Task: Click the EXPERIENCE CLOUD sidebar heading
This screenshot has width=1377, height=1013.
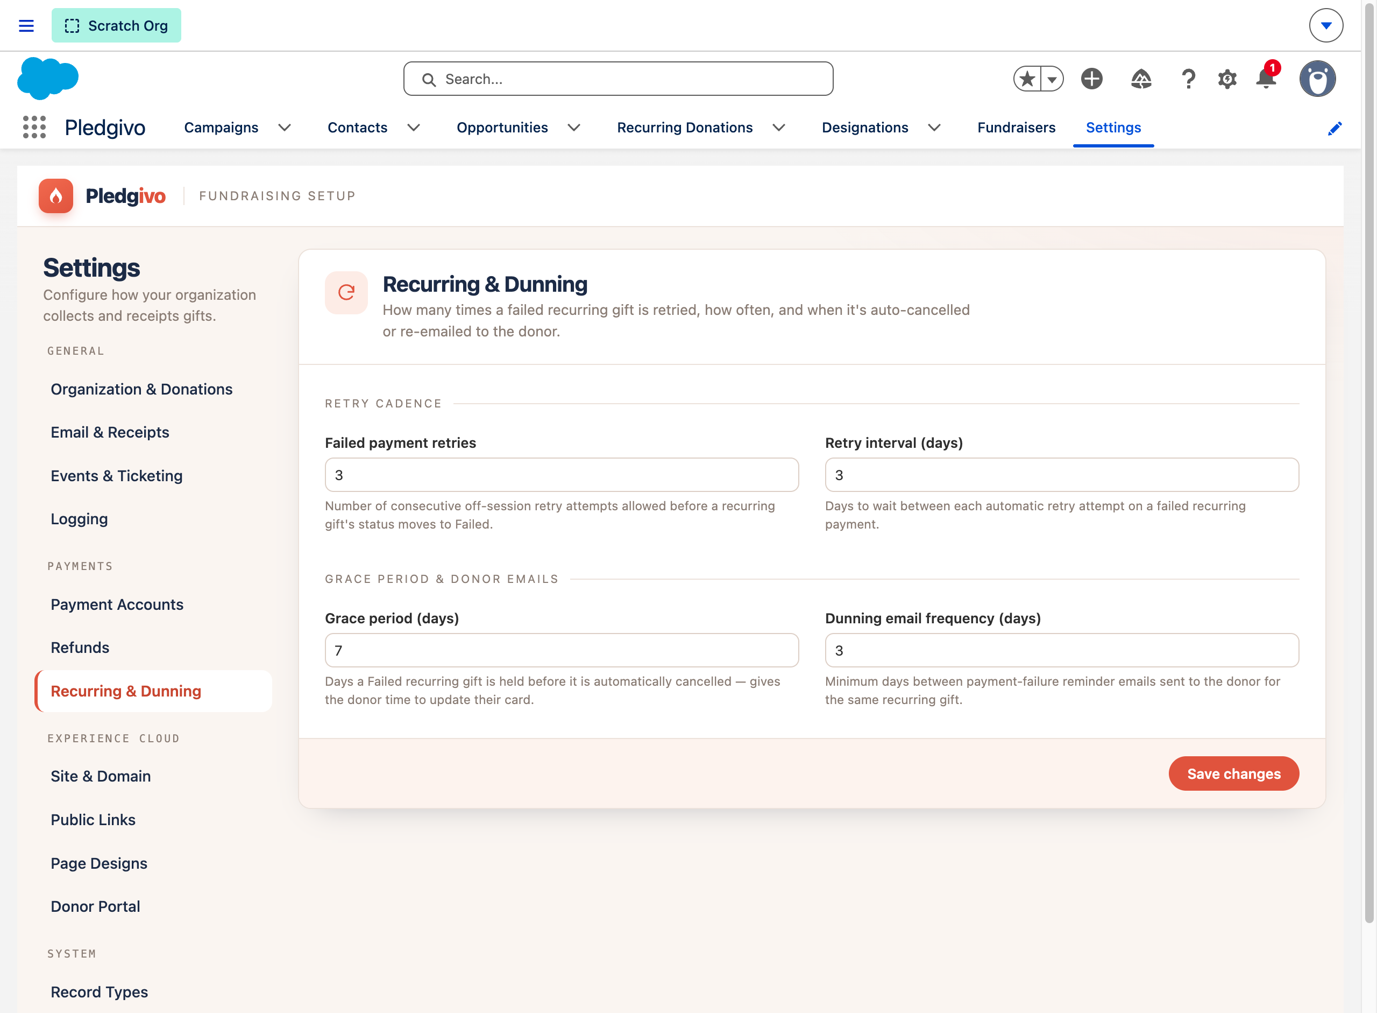Action: (114, 738)
